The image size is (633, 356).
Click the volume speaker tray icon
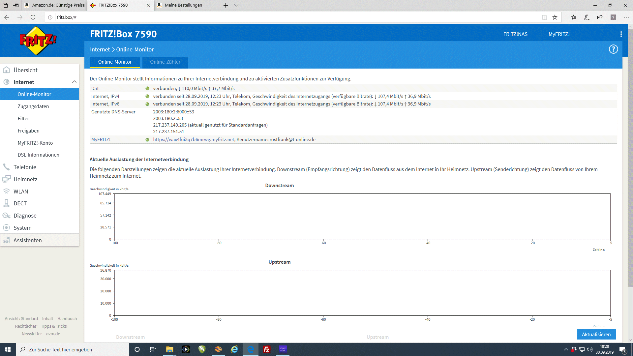tap(590, 349)
